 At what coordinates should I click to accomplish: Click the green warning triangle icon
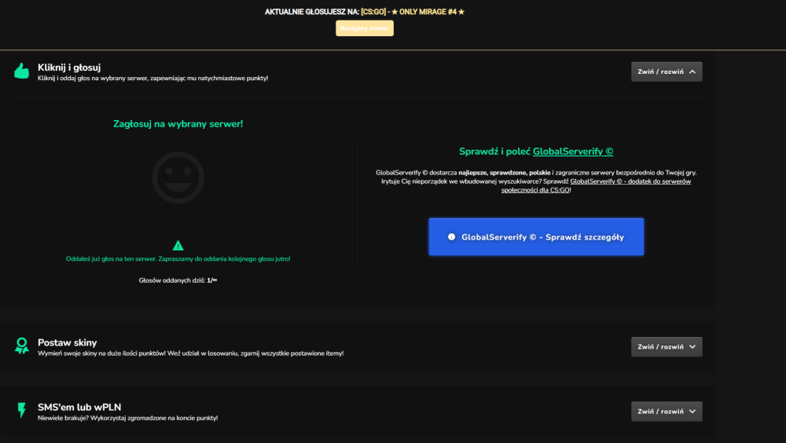178,246
